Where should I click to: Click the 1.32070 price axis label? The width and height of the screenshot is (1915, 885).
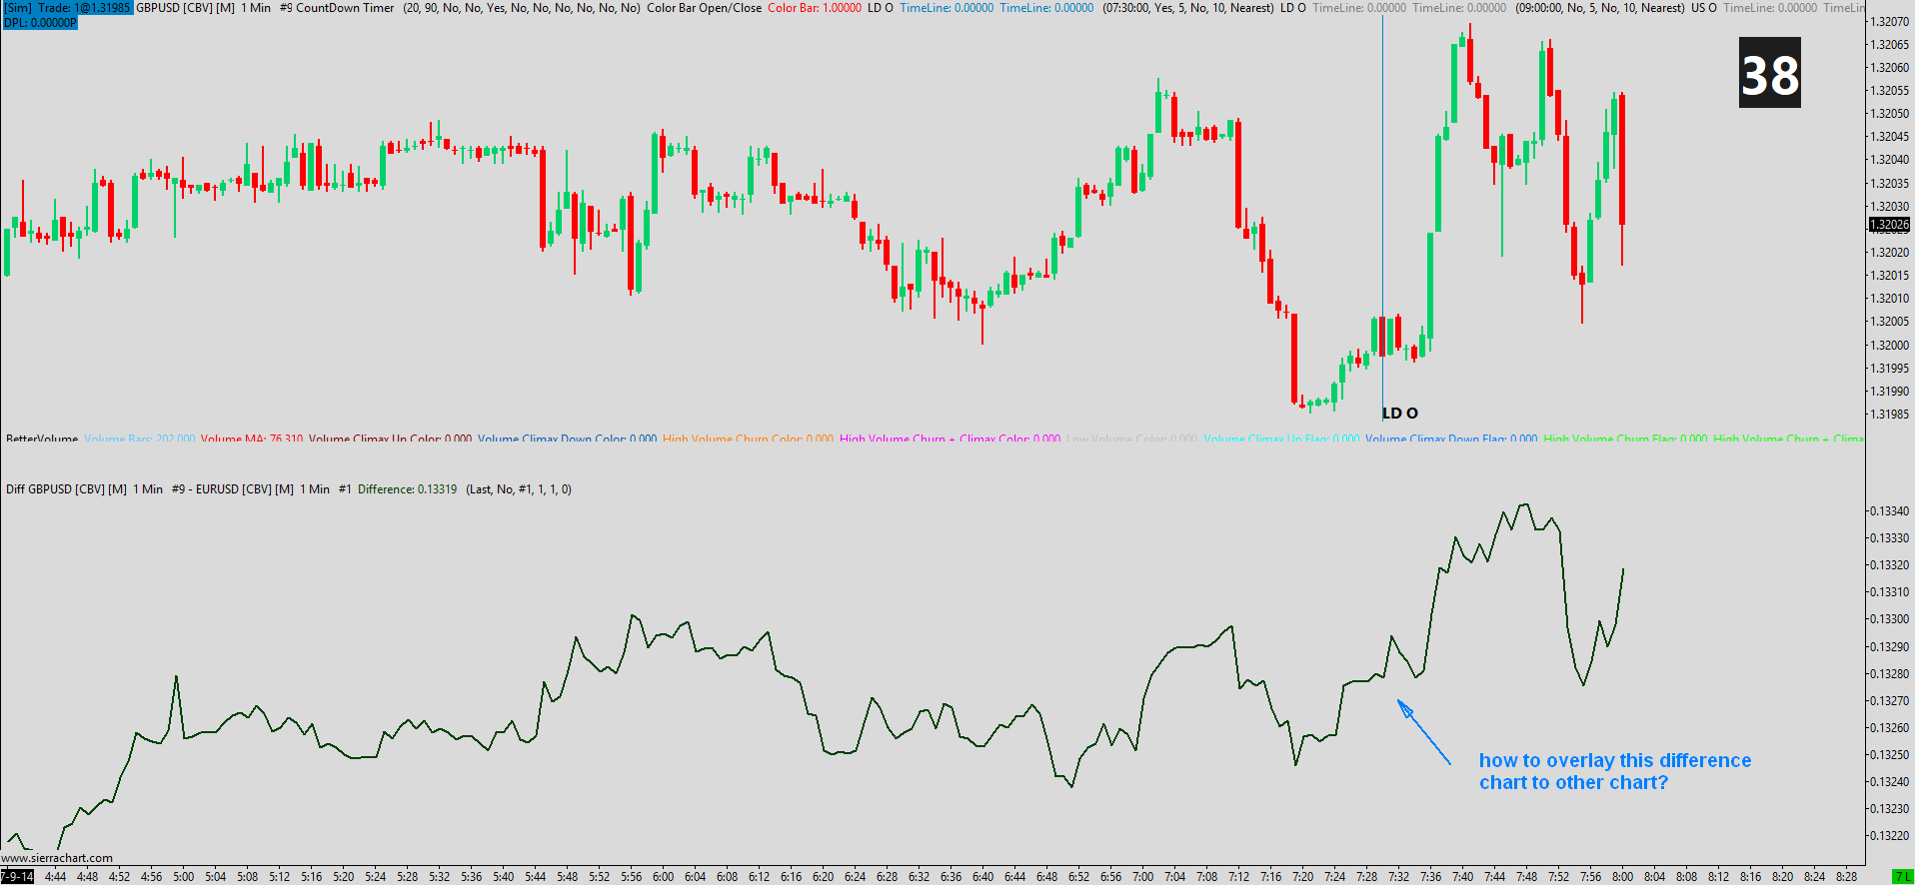1889,22
